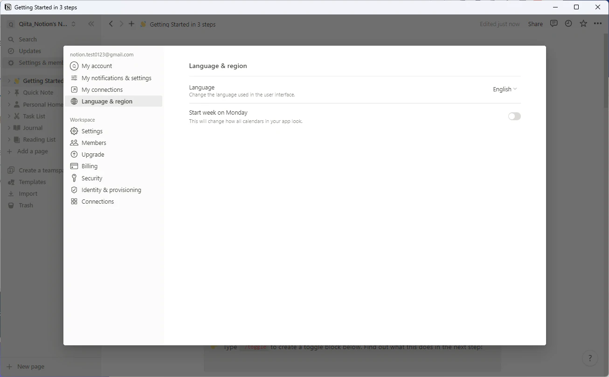The width and height of the screenshot is (609, 377).
Task: Expand the Quick Note page
Action: (x=9, y=92)
